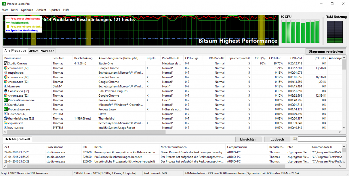Sort by the CPU-Zeit column header

click(x=294, y=58)
